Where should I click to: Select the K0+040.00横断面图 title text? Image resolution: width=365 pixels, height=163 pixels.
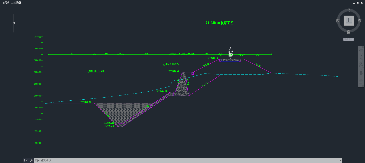[220, 23]
